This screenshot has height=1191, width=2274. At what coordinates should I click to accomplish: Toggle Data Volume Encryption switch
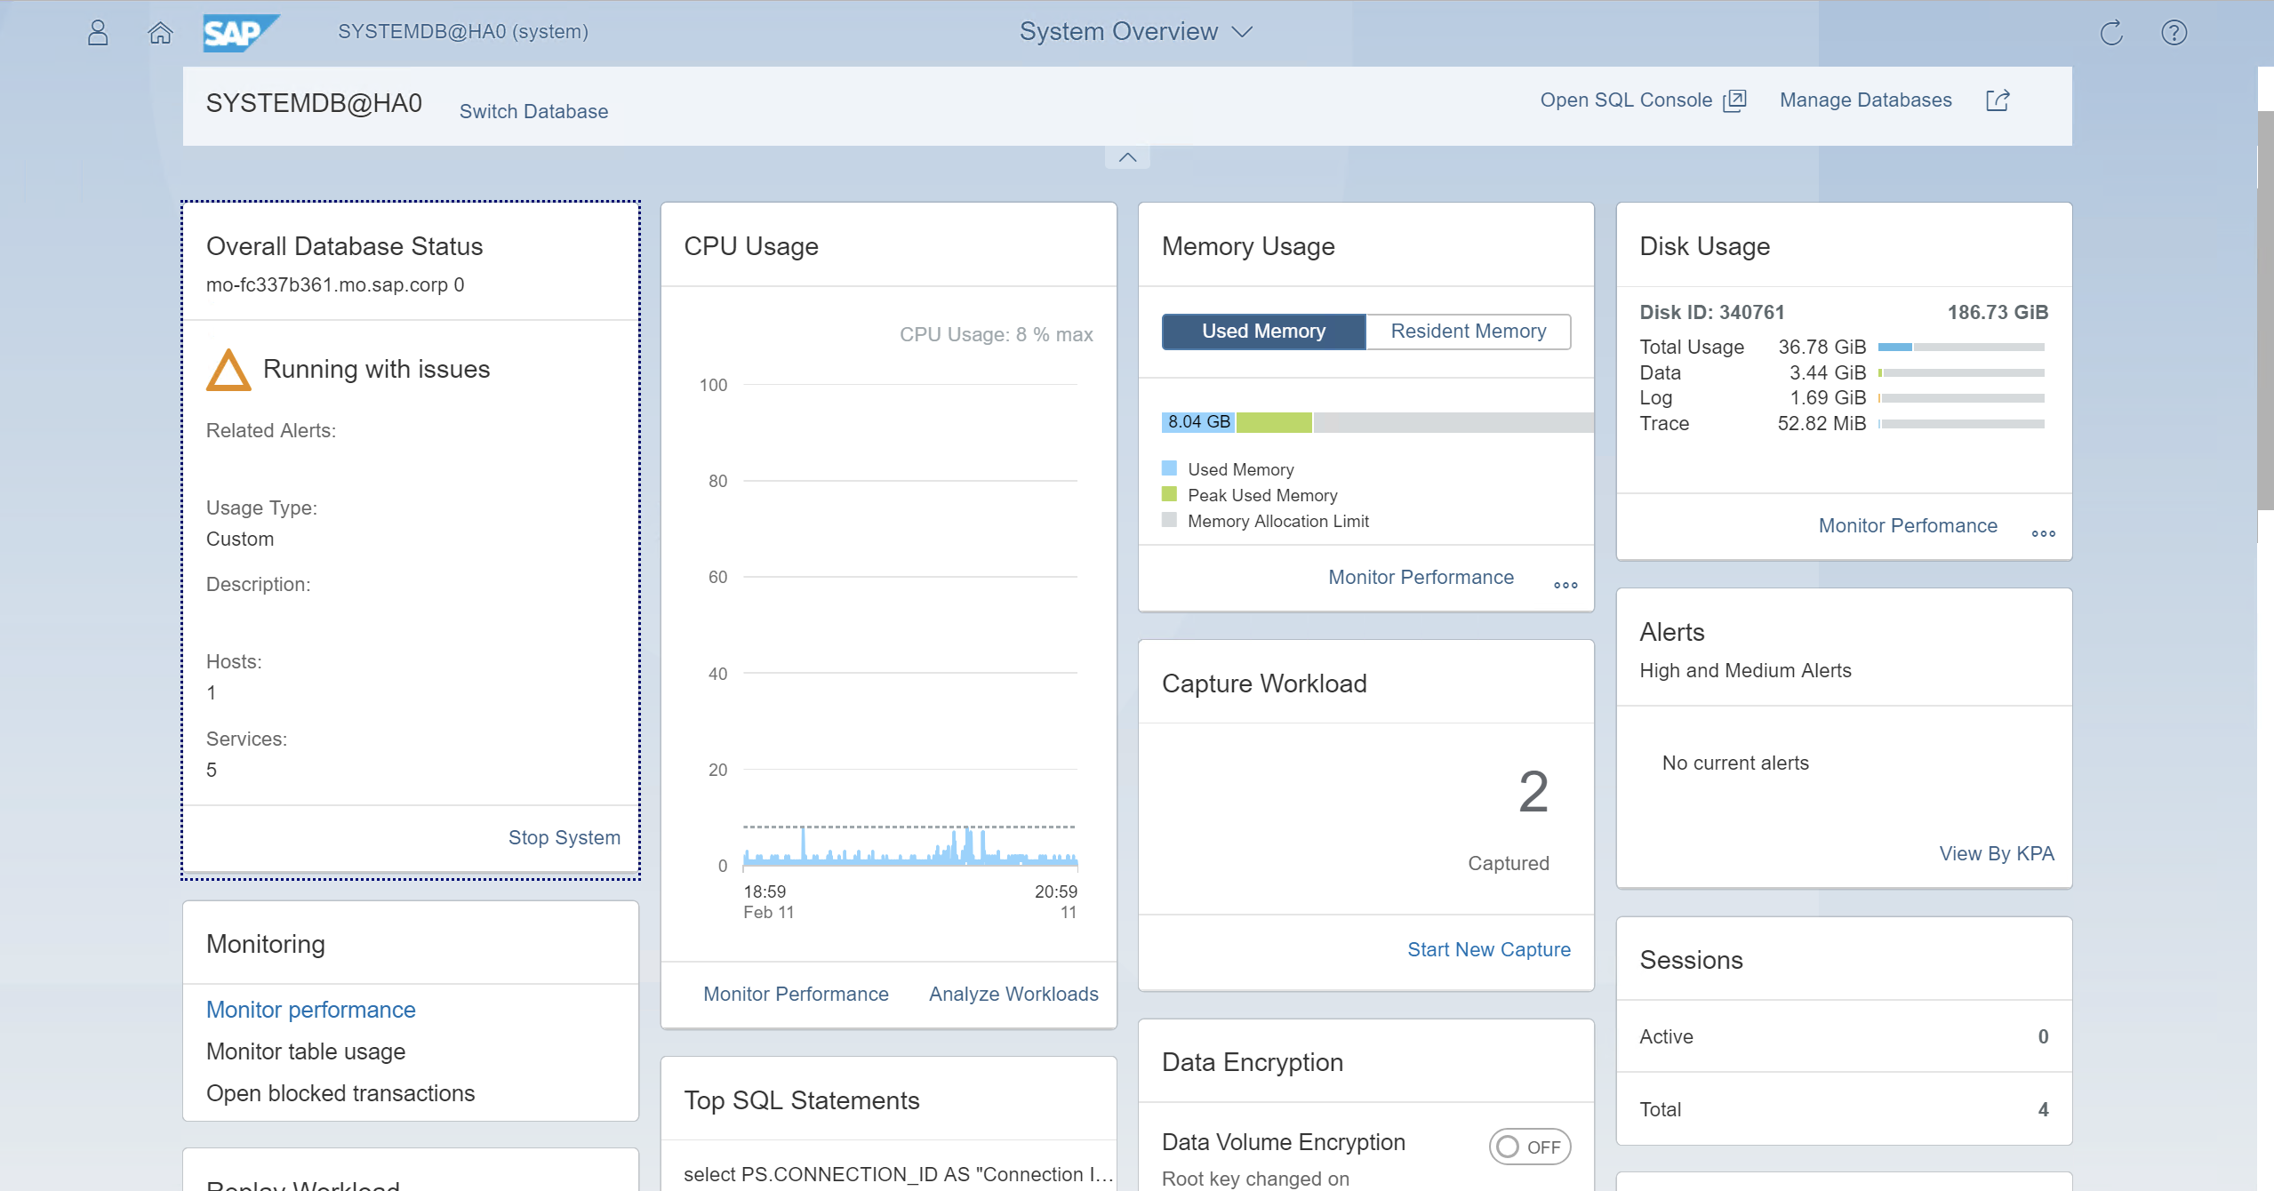click(x=1530, y=1147)
